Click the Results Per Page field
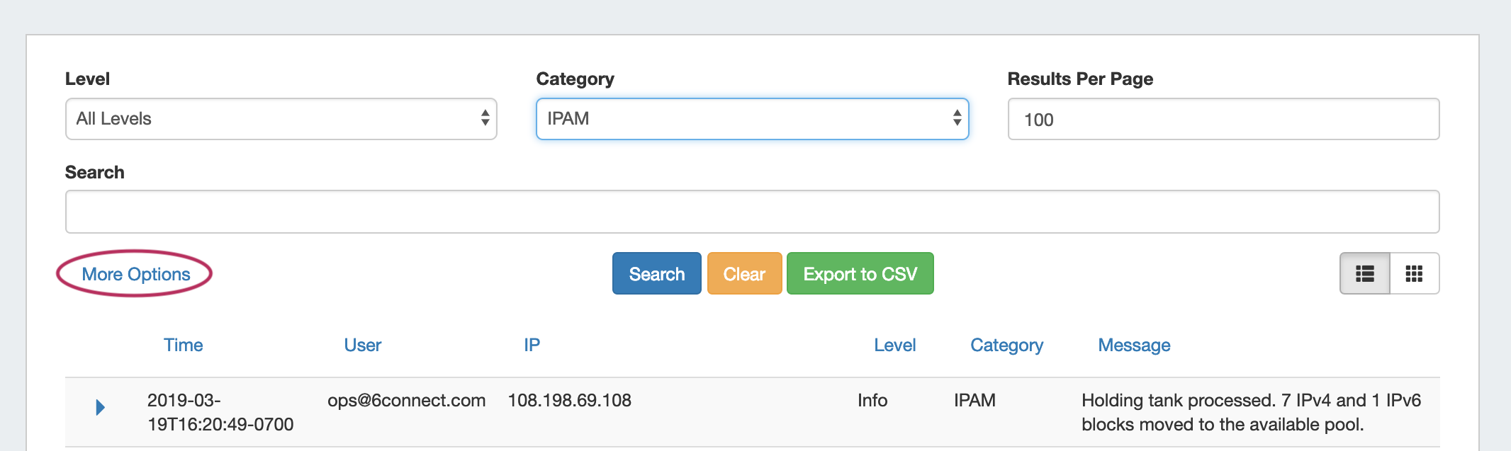 [1223, 119]
